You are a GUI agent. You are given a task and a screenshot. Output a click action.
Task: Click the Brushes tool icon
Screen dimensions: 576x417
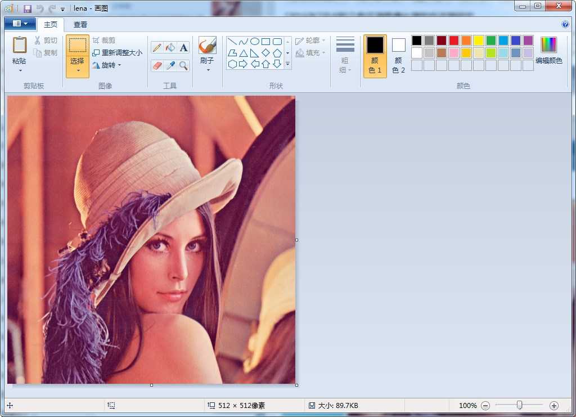208,46
